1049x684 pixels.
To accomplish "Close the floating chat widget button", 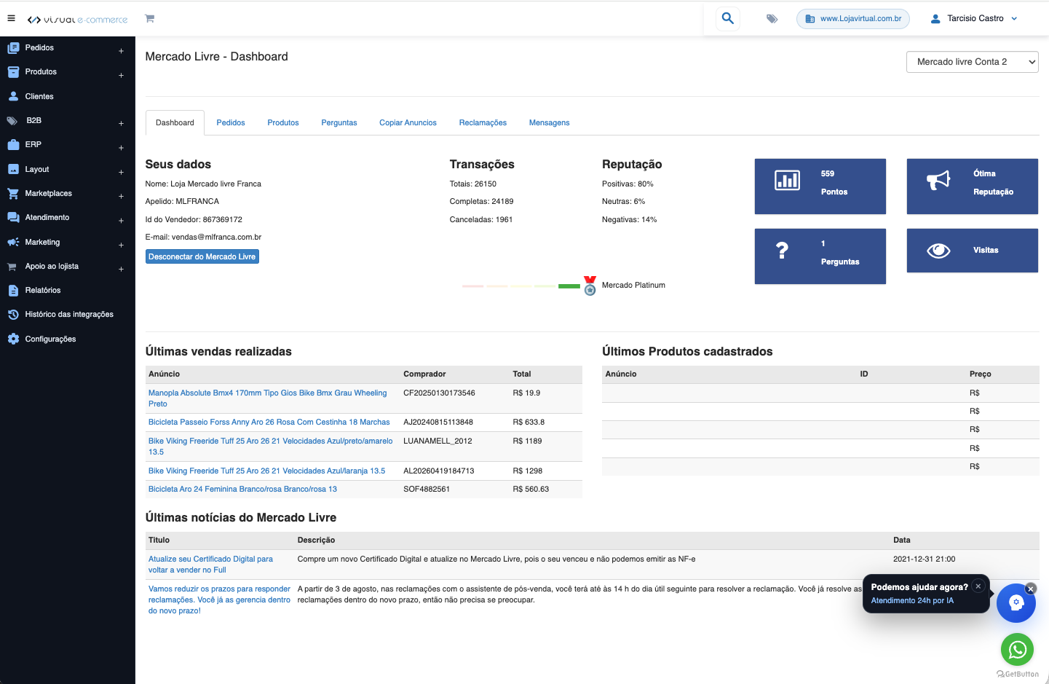I will (1031, 589).
